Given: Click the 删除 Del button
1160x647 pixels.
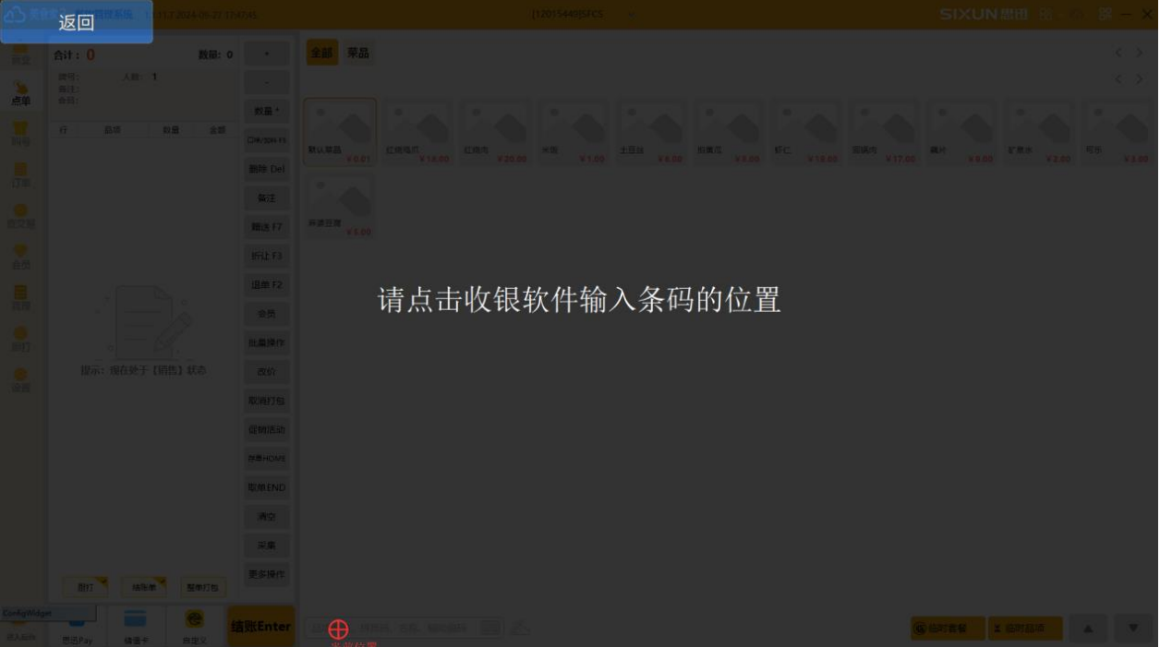Looking at the screenshot, I should [x=267, y=169].
